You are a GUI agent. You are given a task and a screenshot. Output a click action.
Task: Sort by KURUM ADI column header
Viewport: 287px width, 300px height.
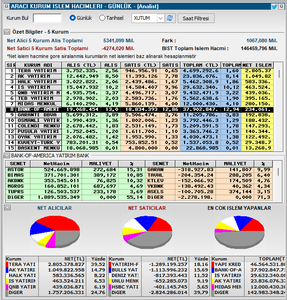point(38,65)
